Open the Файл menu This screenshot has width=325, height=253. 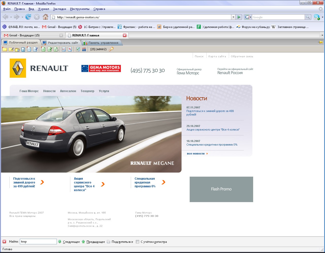tap(7, 9)
